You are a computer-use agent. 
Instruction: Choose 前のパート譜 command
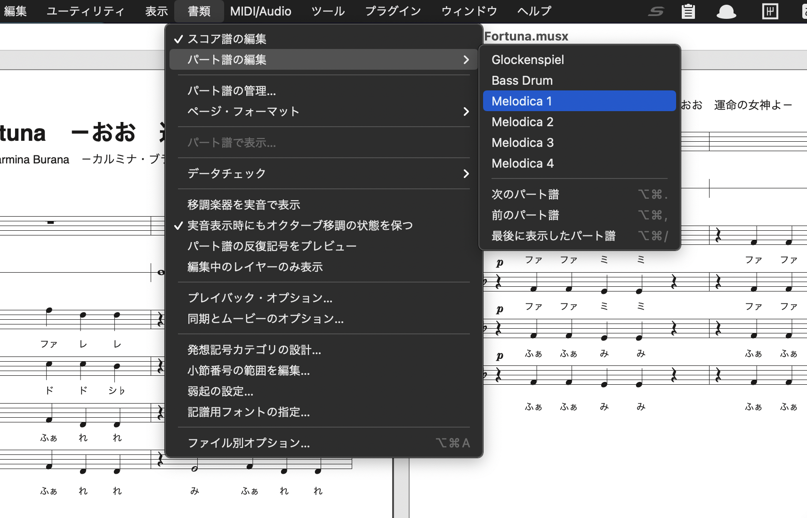(x=580, y=215)
